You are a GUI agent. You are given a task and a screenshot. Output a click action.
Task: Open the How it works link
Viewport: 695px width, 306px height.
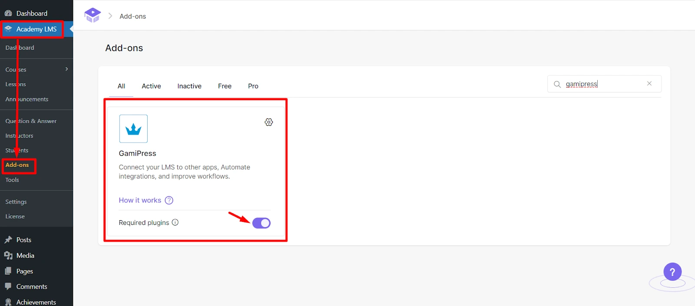pyautogui.click(x=140, y=200)
